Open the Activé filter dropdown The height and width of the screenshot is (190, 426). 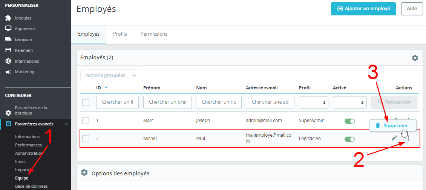pyautogui.click(x=349, y=102)
